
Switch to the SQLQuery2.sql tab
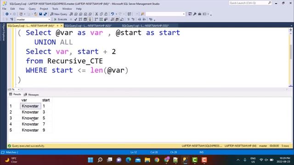pos(88,26)
